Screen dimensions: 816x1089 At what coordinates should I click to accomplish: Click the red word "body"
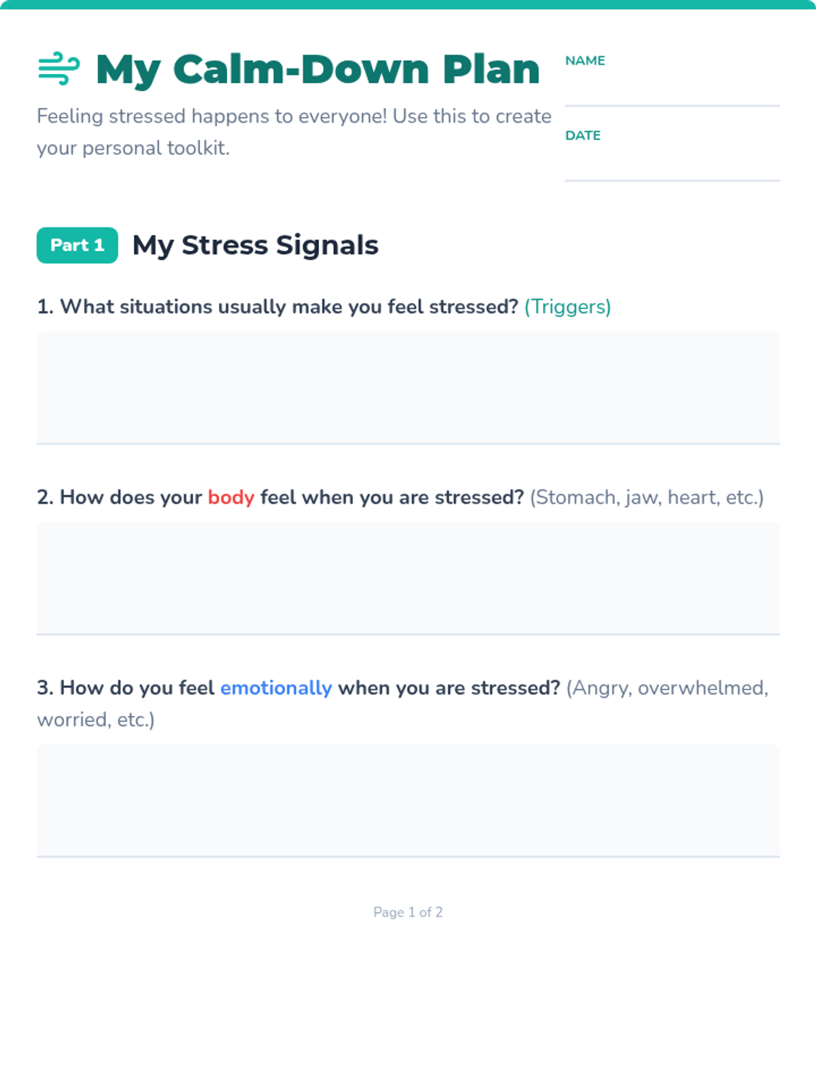[231, 498]
